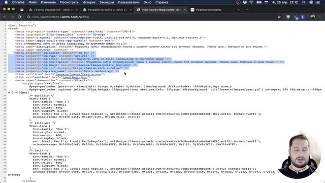325x183 pixels.
Task: Open the Изменить menu
Action: click(x=48, y=2)
